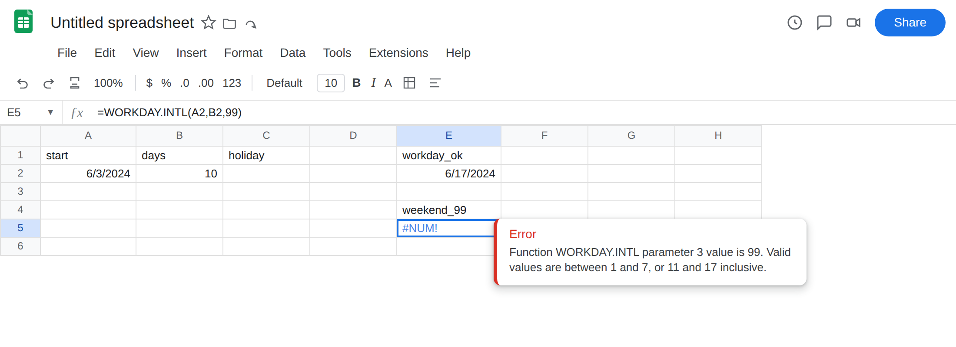This screenshot has width=956, height=347.
Task: Star the Untitled spreadsheet
Action: click(209, 23)
